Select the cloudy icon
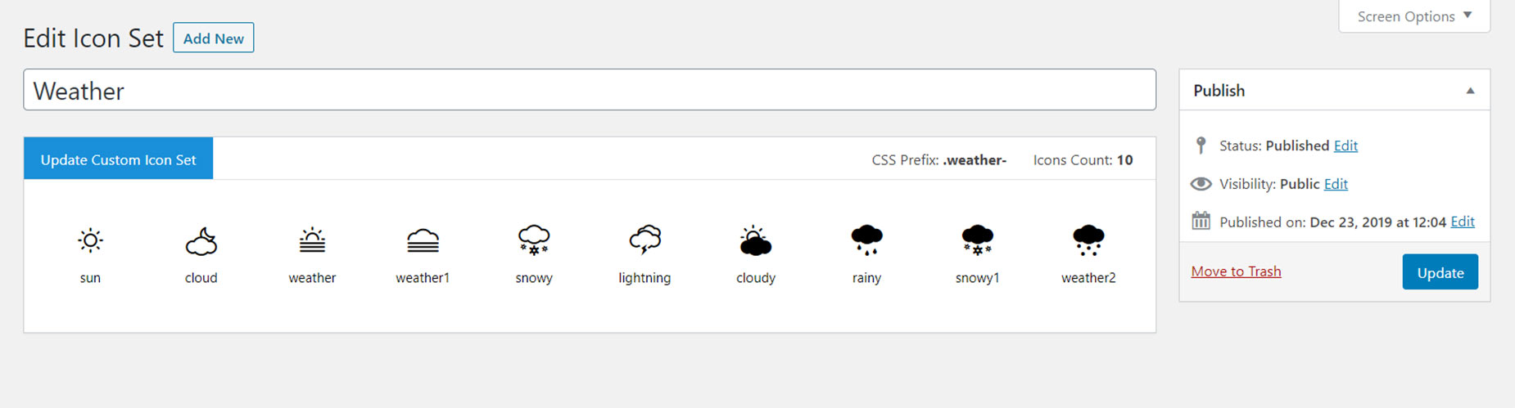This screenshot has height=408, width=1515. coord(755,241)
